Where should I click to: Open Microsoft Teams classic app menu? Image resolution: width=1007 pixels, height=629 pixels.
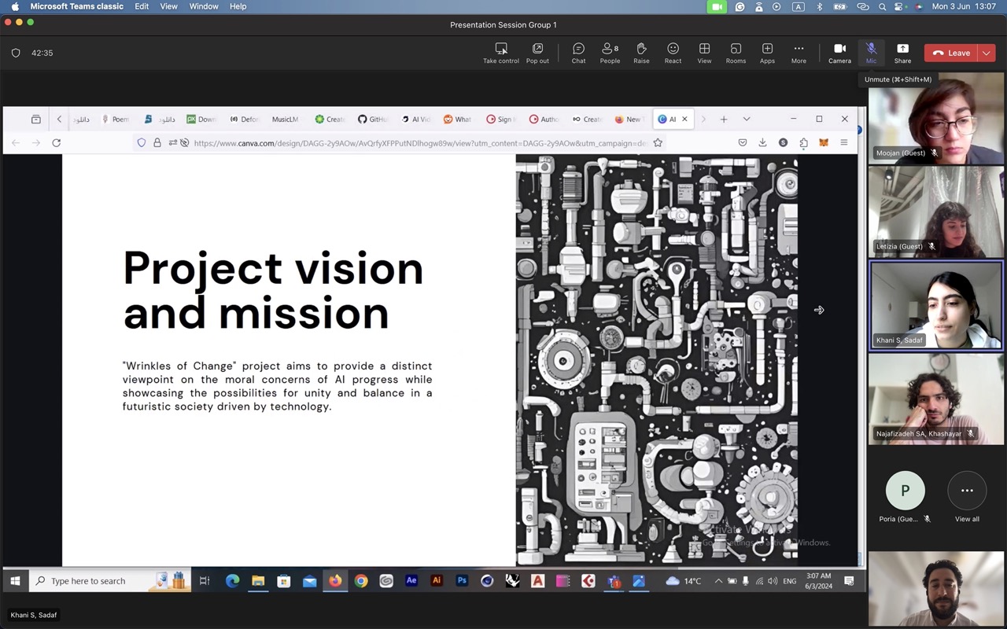pos(77,6)
